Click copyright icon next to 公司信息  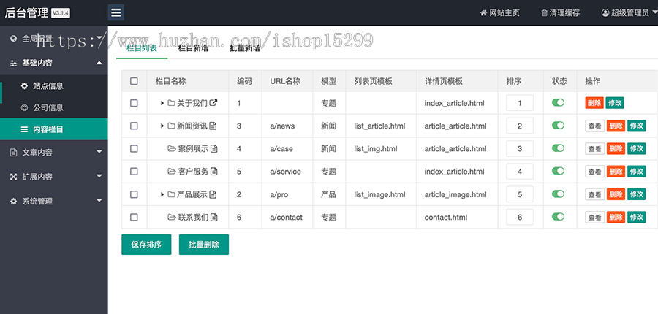point(24,108)
